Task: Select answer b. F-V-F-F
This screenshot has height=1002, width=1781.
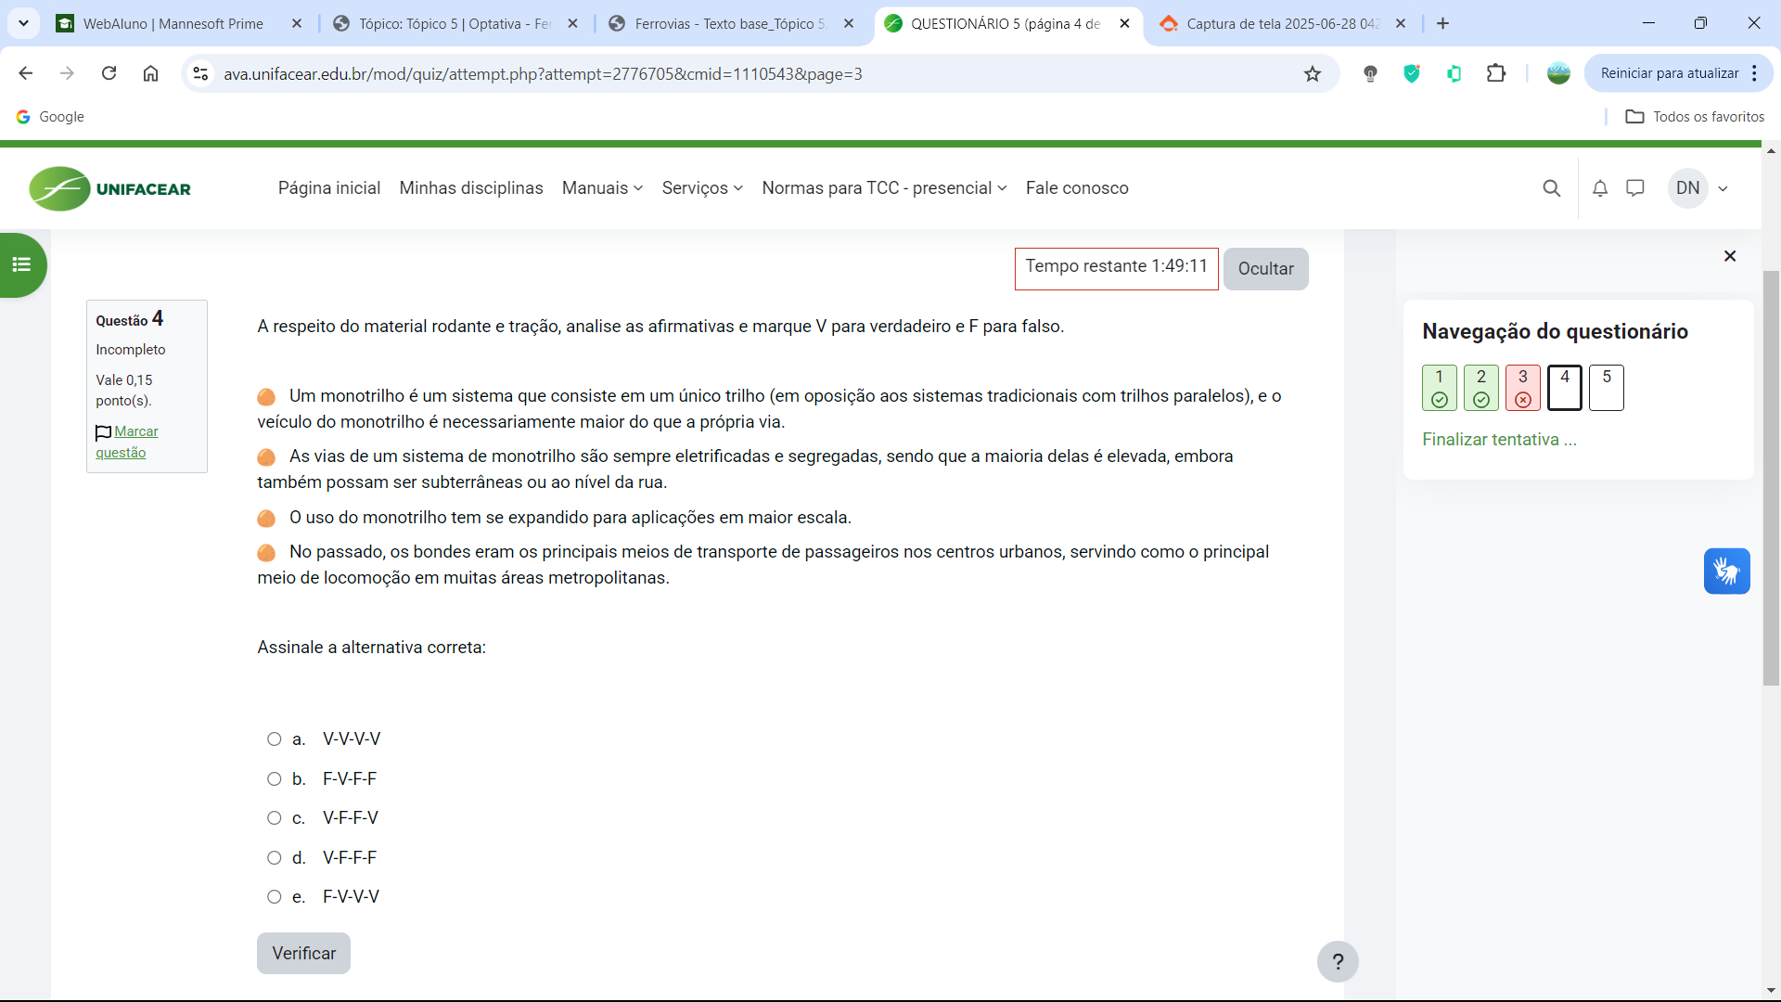Action: point(275,779)
